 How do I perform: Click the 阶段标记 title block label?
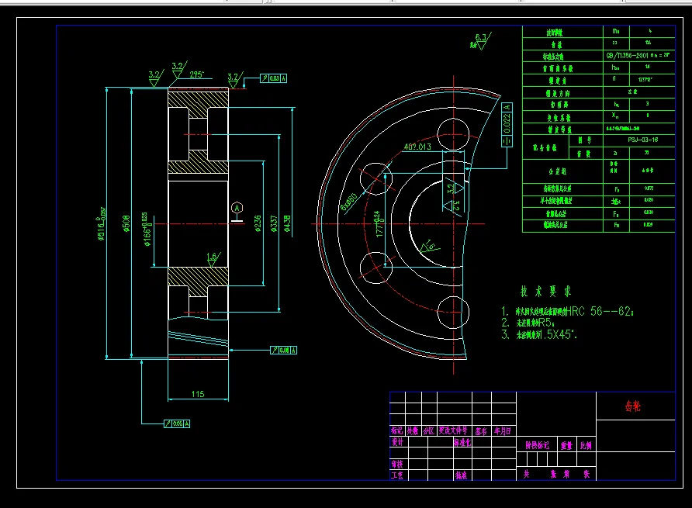click(x=537, y=445)
